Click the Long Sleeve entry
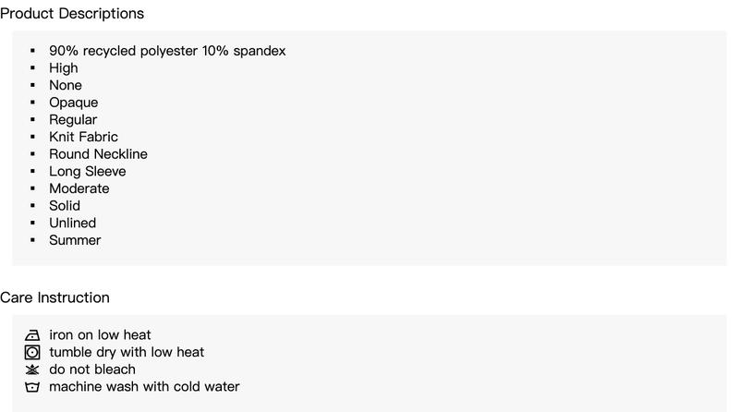Viewport: 739px width, 412px height. point(88,171)
